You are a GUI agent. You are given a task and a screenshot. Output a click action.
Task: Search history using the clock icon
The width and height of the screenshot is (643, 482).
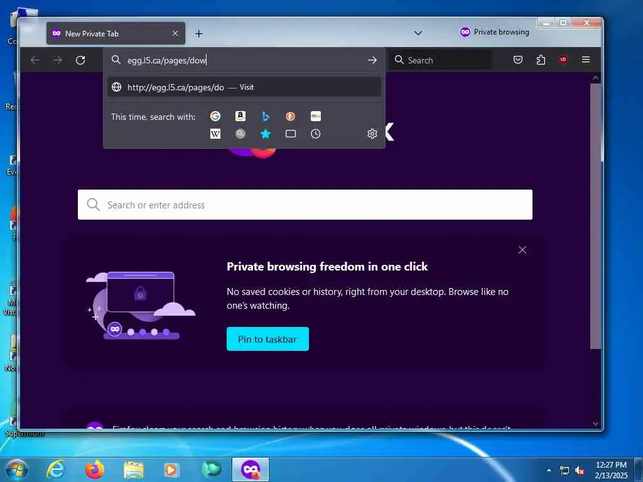pos(316,134)
